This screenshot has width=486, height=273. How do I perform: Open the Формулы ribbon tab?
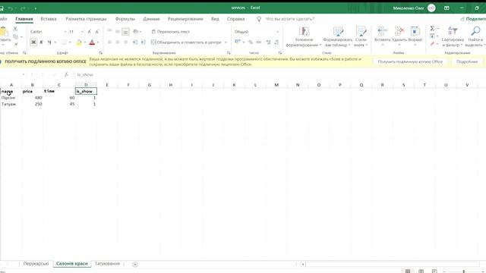coord(125,19)
